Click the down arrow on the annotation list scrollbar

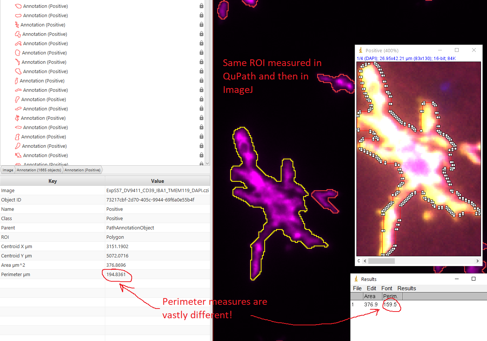[x=206, y=163]
